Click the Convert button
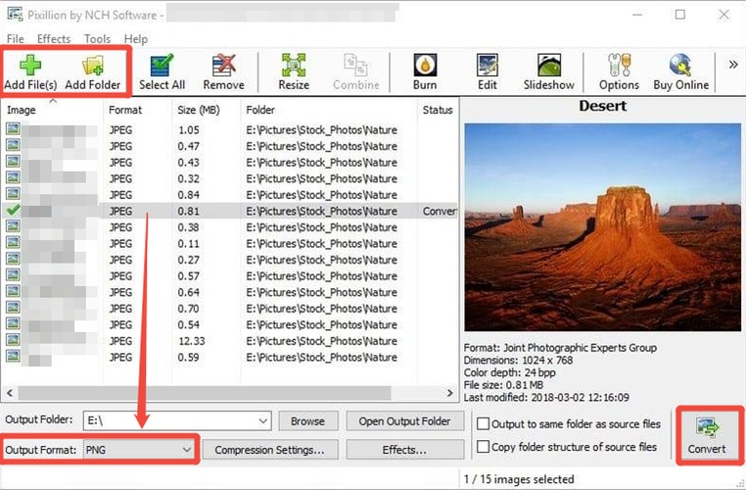Image resolution: width=746 pixels, height=490 pixels. tap(707, 436)
